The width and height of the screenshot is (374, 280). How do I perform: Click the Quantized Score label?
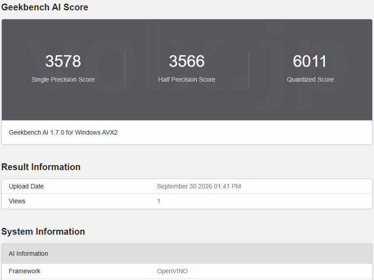310,79
